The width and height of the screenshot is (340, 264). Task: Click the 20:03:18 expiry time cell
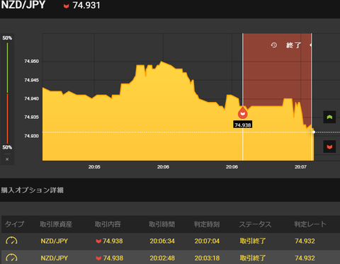[207, 258]
